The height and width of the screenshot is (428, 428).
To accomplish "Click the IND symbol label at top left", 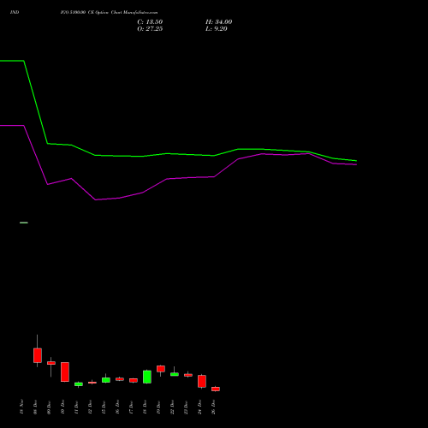I will pos(15,13).
